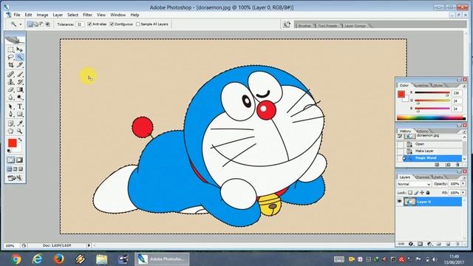Hide Layer 0 using eye icon
This screenshot has width=473, height=266.
pyautogui.click(x=400, y=202)
